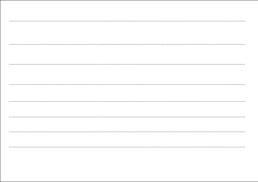
Task: Click the fourth dotted line from the top
Action: pos(127,84)
